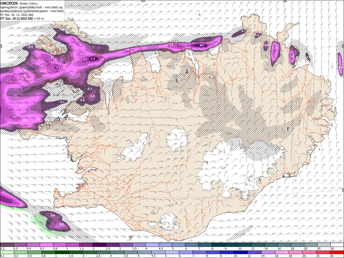Click the UWC/ECDS title text
The height and width of the screenshot is (258, 344).
click(9, 3)
